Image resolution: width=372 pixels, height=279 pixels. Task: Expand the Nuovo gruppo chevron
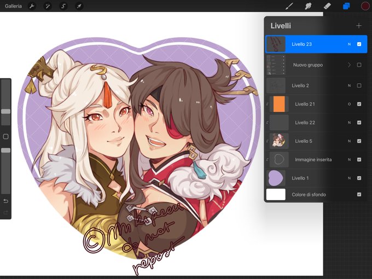tap(349, 65)
